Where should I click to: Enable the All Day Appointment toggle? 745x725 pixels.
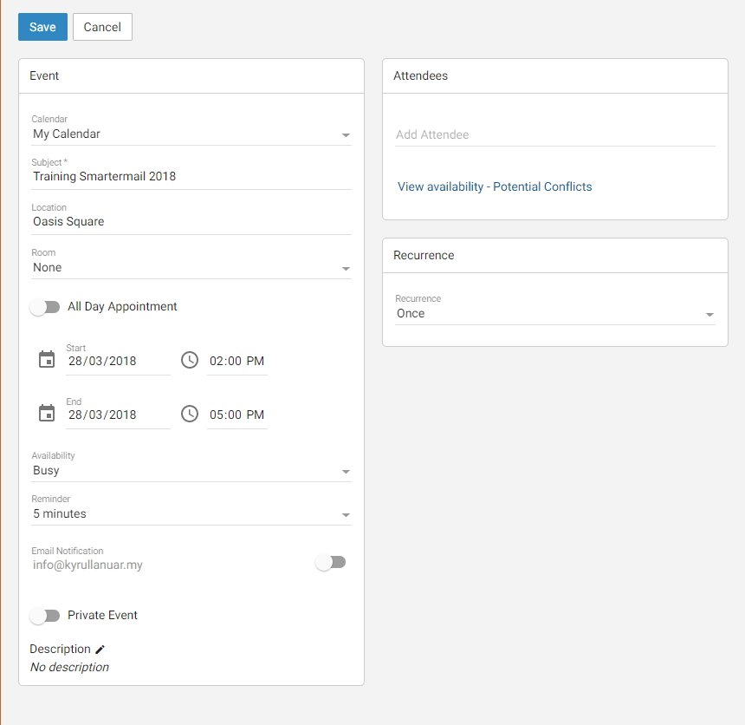point(45,307)
